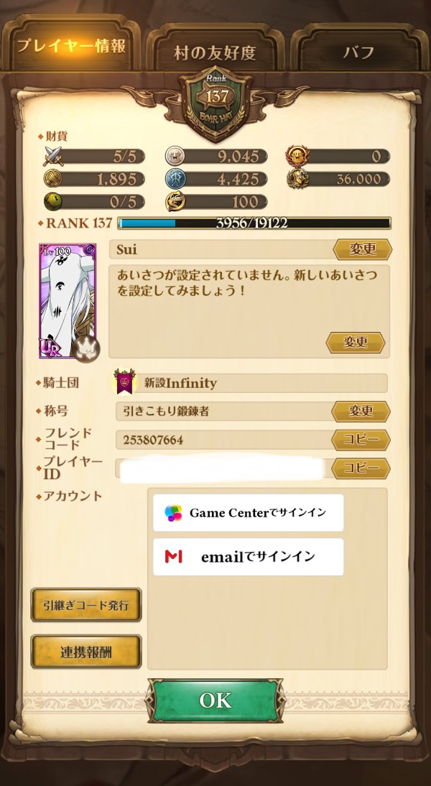Tap the gold dragon coin icon
431x786 pixels.
point(175,201)
